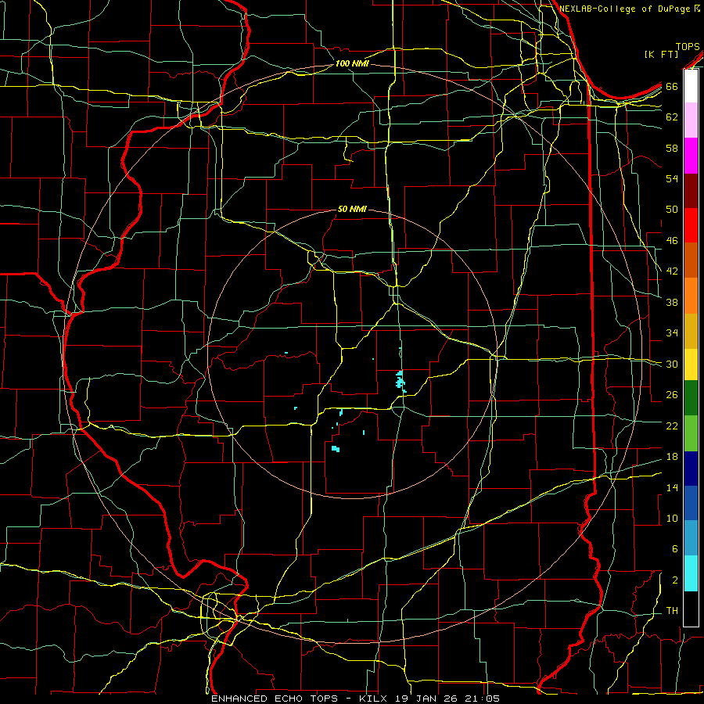Screen dimensions: 704x704
Task: Click the dark orange 46 K FT legend swatch
Action: click(691, 260)
